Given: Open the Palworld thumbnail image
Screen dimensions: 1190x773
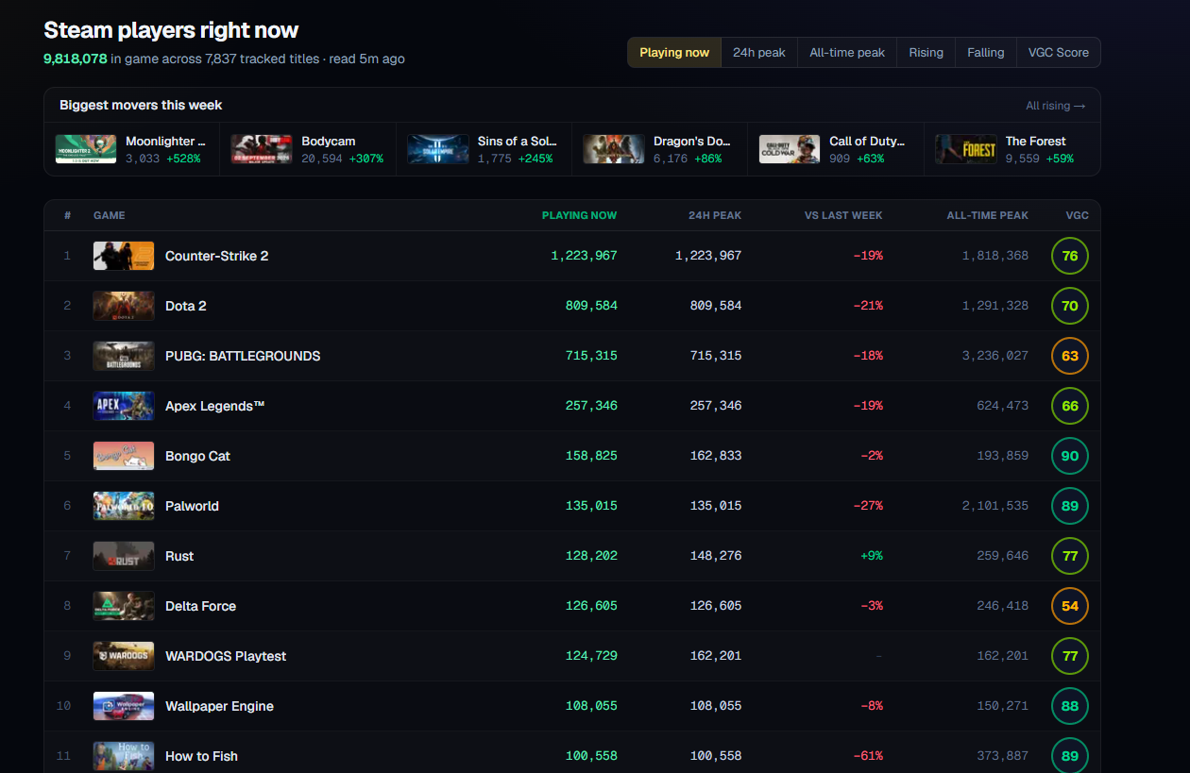Looking at the screenshot, I should [124, 506].
